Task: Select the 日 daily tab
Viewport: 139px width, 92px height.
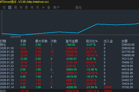Action: pyautogui.click(x=10, y=7)
